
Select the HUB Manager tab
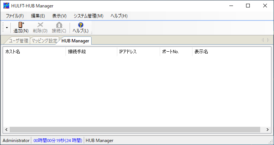click(x=75, y=41)
